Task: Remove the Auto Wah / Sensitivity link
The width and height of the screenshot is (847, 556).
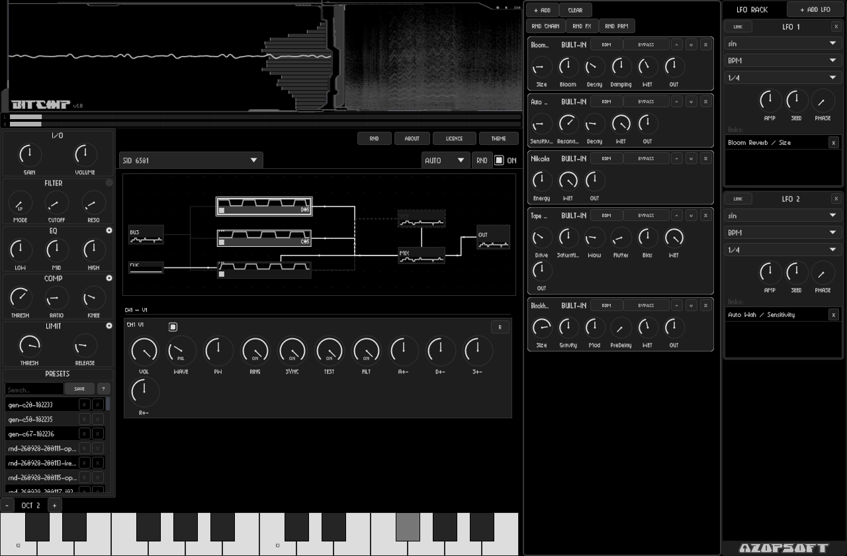Action: (x=834, y=314)
